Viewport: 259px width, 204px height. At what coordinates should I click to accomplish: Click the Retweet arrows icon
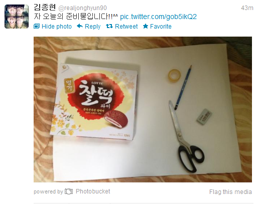109,26
